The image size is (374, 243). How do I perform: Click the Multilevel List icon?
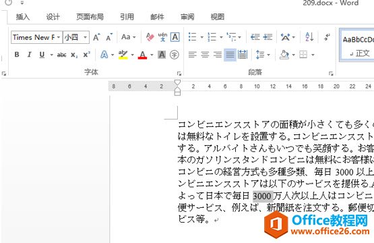pos(231,37)
